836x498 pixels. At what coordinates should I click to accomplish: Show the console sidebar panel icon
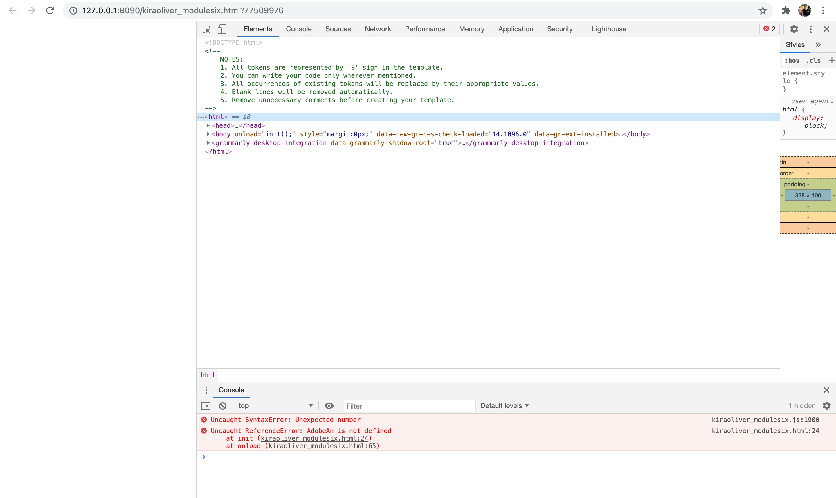pyautogui.click(x=206, y=406)
